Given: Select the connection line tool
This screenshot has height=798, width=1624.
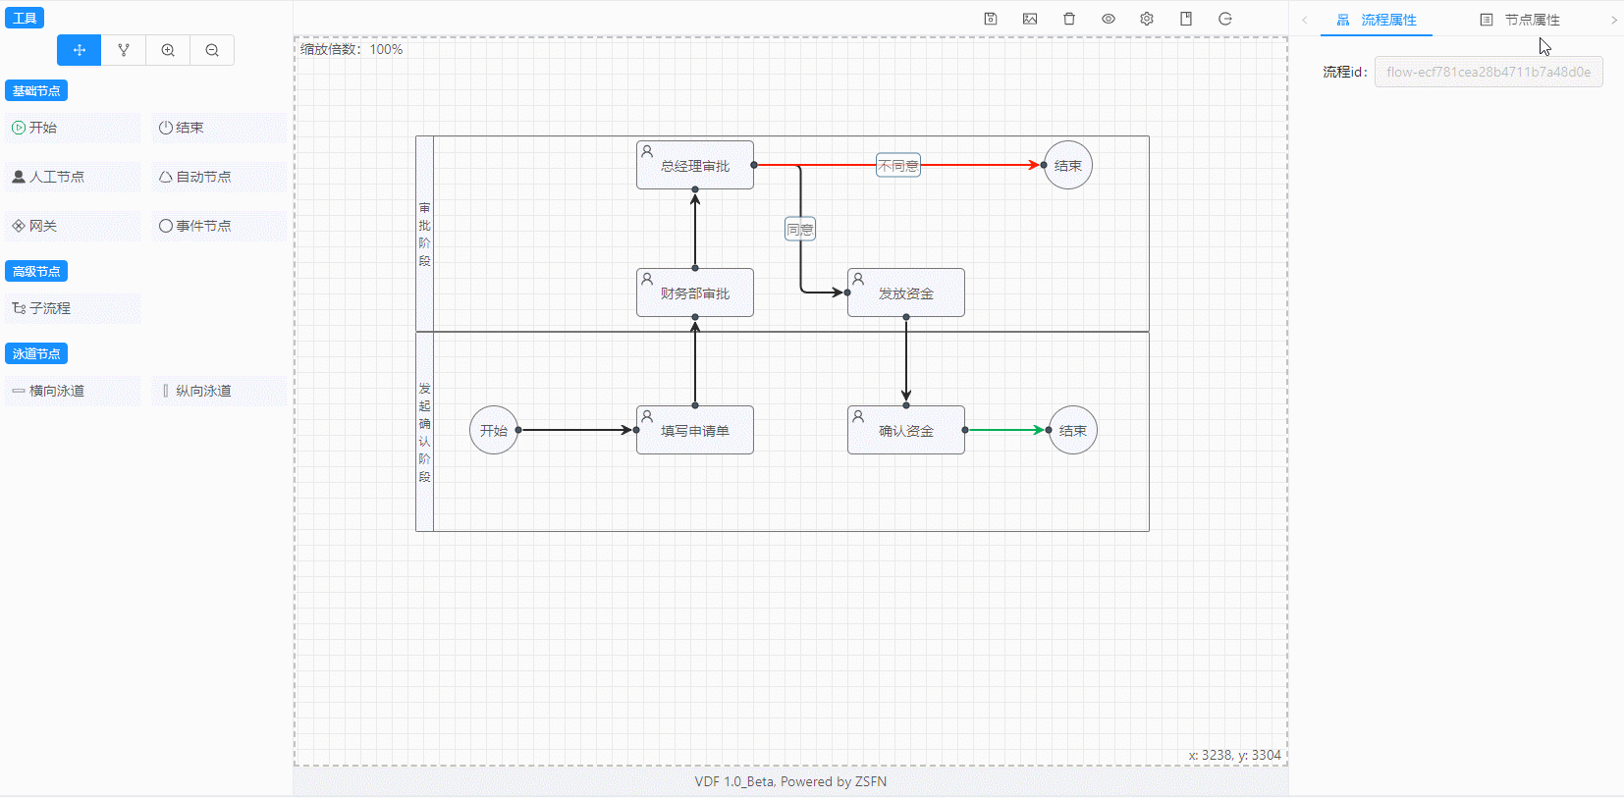Looking at the screenshot, I should point(124,50).
